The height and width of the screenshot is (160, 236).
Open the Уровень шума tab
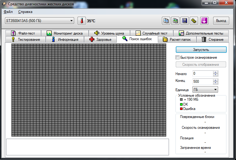pos(109,33)
